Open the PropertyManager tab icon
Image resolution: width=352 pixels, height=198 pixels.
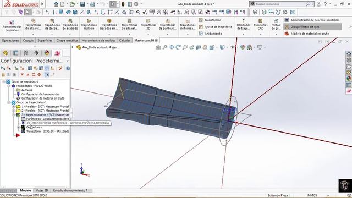pos(16,53)
